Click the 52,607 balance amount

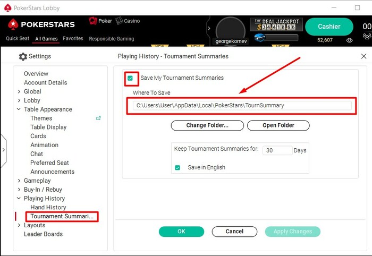pos(325,40)
